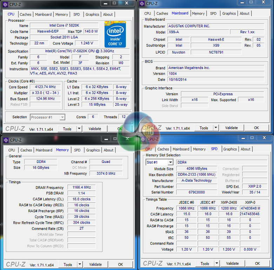Click Validate in the Memory window
The width and height of the screenshot is (274, 270).
[x=95, y=264]
